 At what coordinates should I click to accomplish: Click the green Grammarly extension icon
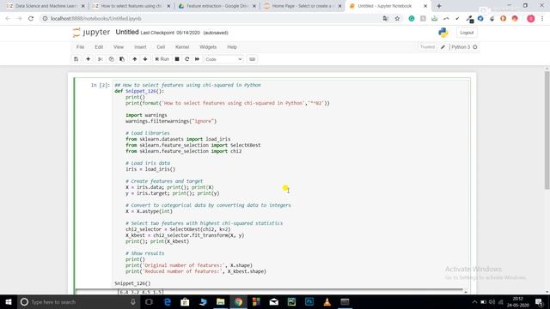point(412,19)
